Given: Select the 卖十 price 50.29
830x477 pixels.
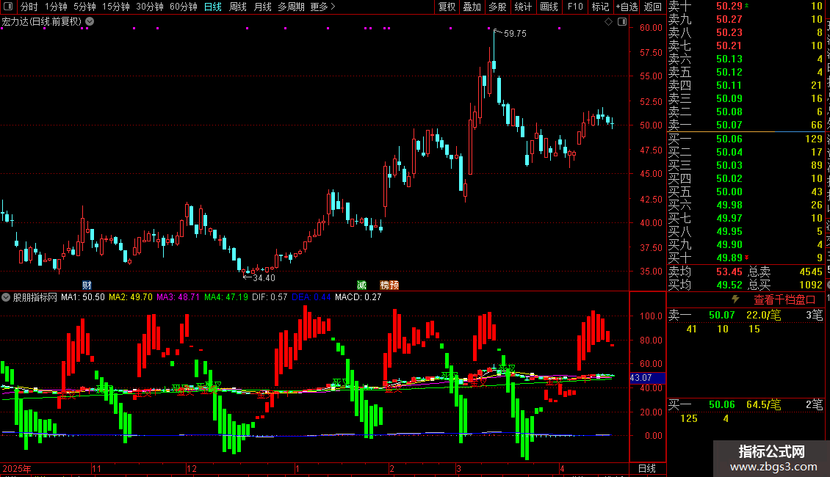Looking at the screenshot, I should (729, 6).
